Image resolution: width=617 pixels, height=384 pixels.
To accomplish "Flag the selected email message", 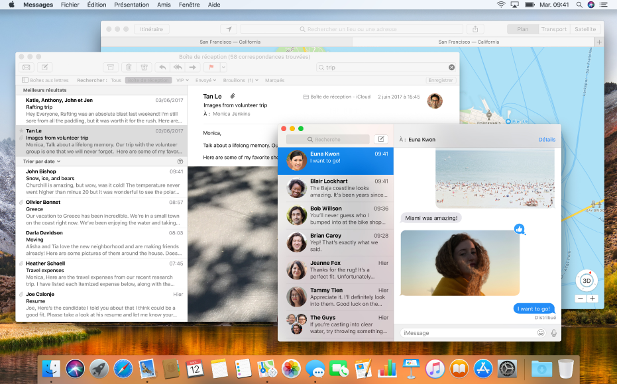I will [211, 67].
